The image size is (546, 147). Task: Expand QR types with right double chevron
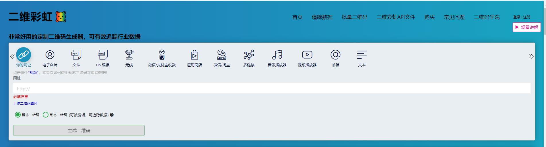click(531, 56)
